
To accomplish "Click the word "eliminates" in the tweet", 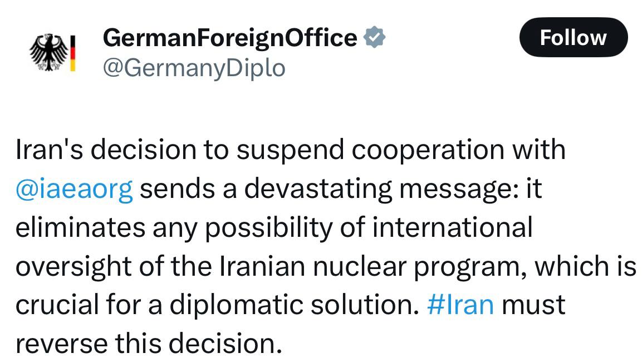I will (80, 227).
